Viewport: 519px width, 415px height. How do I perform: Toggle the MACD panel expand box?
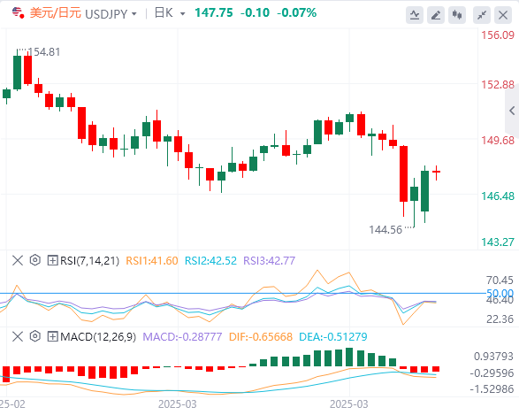click(x=52, y=337)
